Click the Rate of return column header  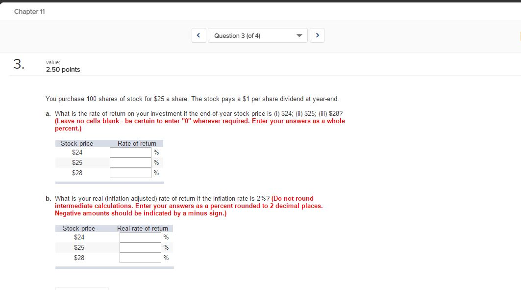pyautogui.click(x=137, y=143)
